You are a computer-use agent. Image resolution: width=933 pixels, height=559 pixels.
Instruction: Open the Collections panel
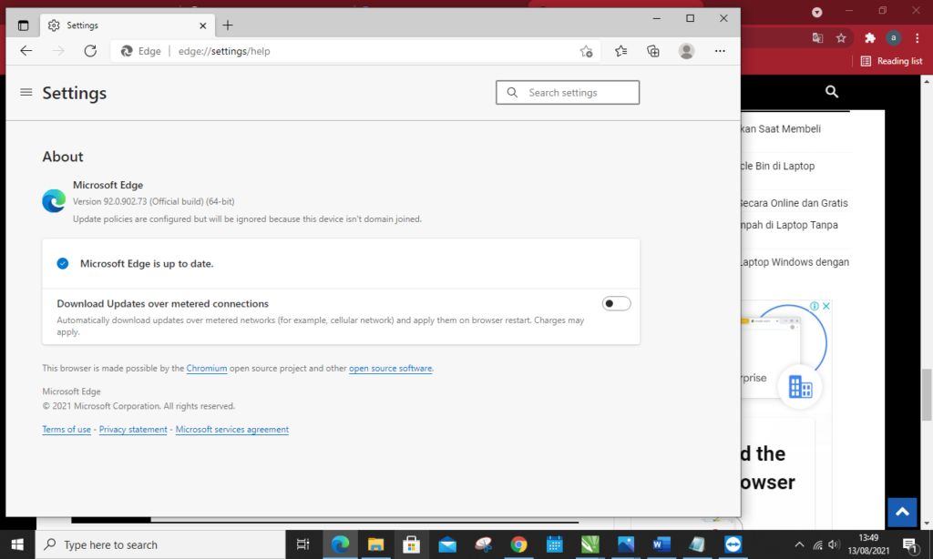(653, 52)
